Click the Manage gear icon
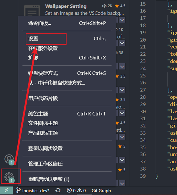177x195 pixels. (9, 176)
